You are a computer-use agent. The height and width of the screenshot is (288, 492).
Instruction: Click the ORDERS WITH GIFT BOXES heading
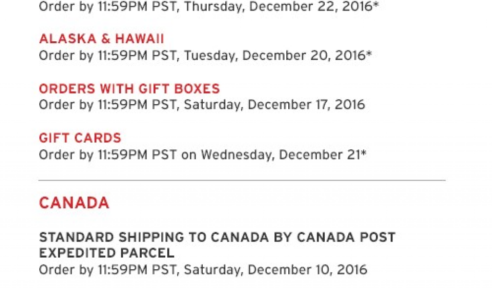coord(129,89)
